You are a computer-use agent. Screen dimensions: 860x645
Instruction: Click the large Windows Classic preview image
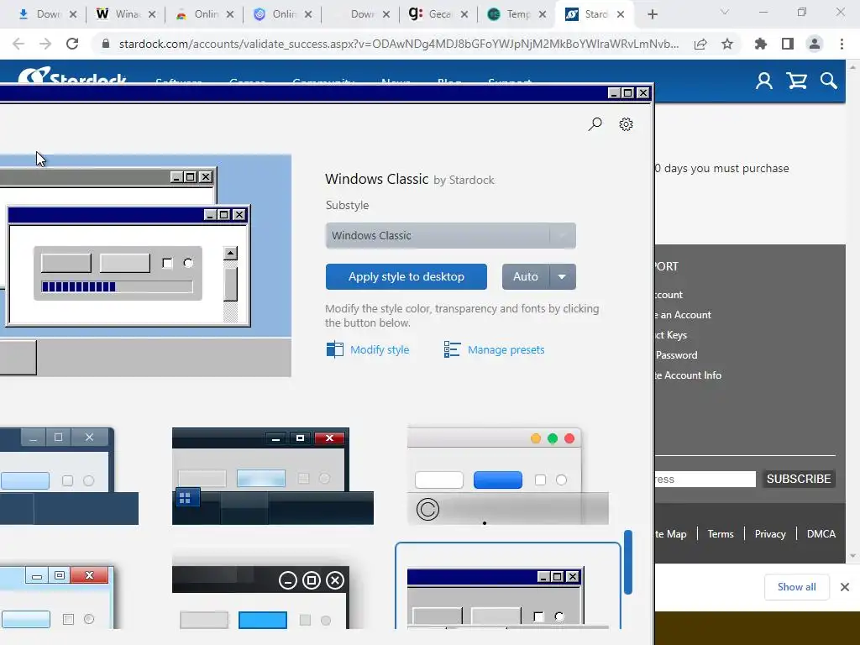(145, 265)
